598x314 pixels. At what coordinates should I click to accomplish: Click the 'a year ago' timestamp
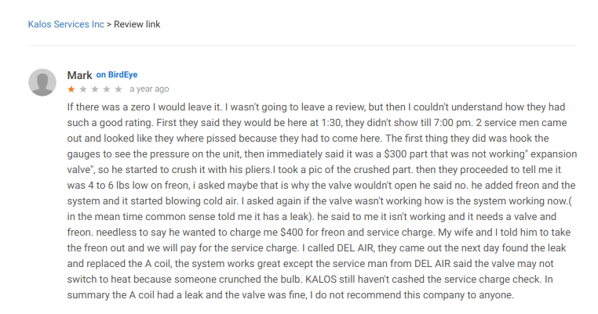pyautogui.click(x=149, y=88)
